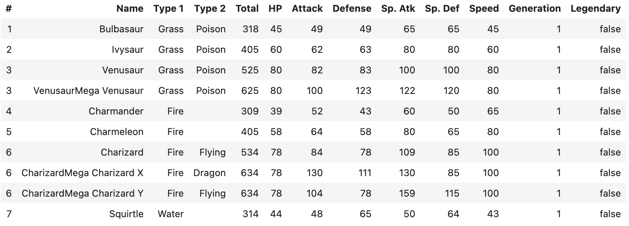Click the Dragon type cell
The width and height of the screenshot is (629, 226).
pos(209,173)
